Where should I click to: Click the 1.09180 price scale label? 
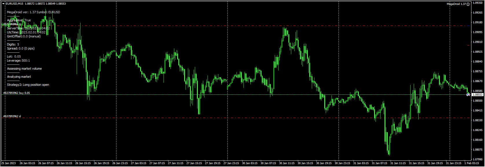(x=478, y=22)
